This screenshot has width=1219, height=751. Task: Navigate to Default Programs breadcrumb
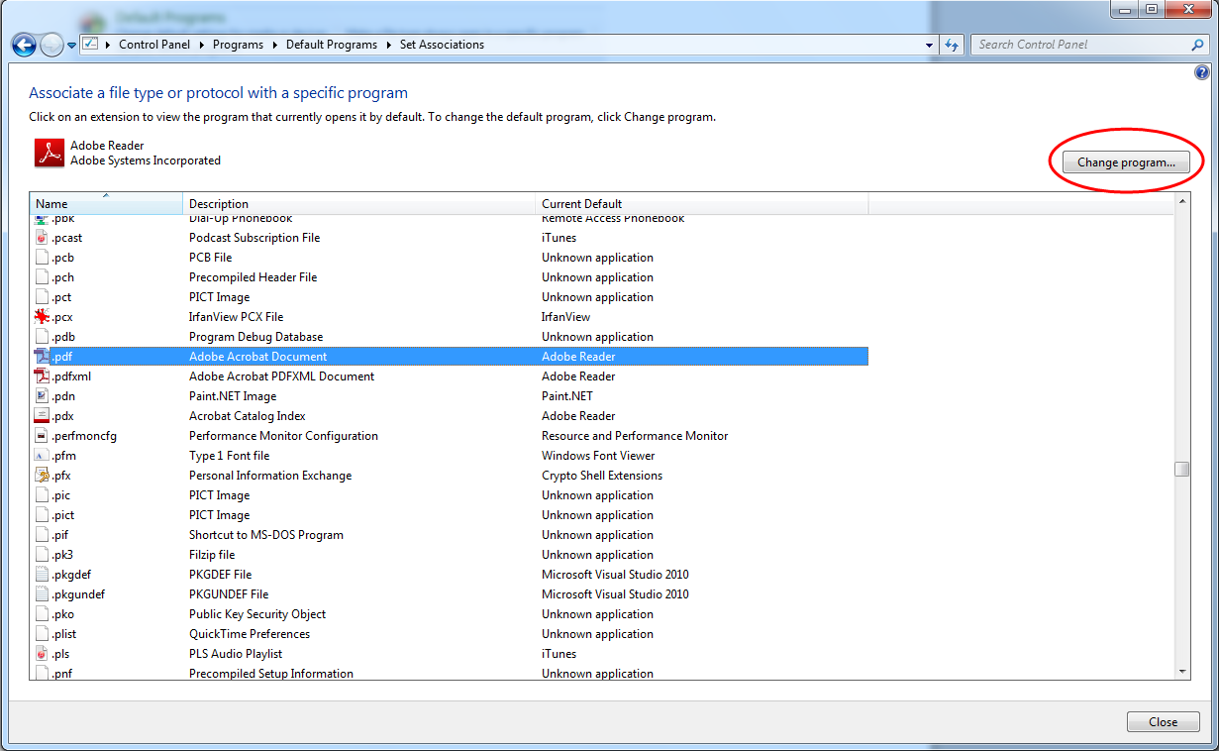[332, 45]
